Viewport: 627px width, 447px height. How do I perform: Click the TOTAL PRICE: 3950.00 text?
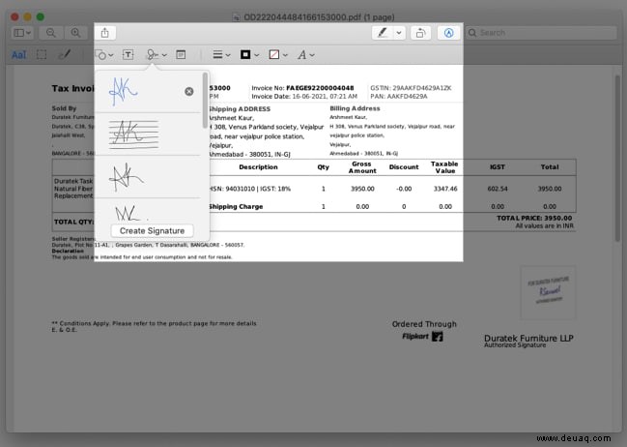pyautogui.click(x=534, y=219)
